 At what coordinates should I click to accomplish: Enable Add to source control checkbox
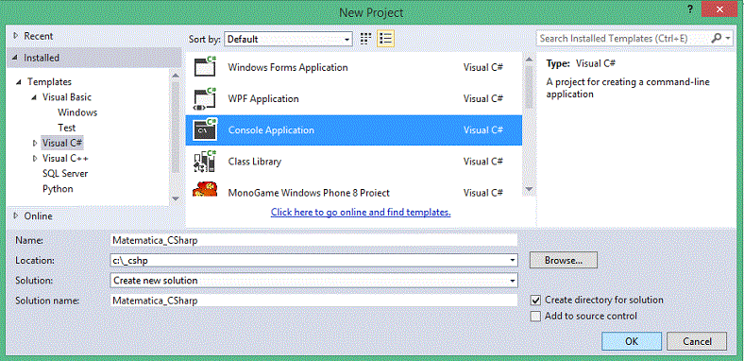click(535, 316)
